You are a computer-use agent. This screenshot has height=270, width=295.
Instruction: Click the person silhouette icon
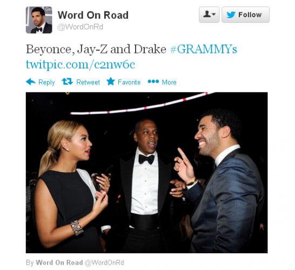coord(207,14)
